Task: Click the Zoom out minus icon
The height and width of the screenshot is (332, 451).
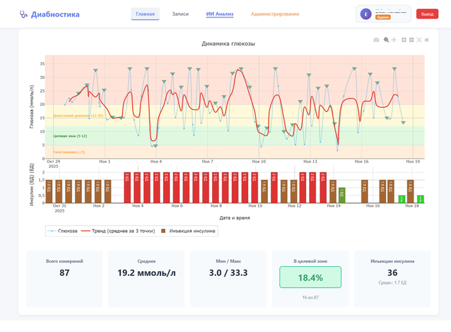Action: click(x=412, y=40)
